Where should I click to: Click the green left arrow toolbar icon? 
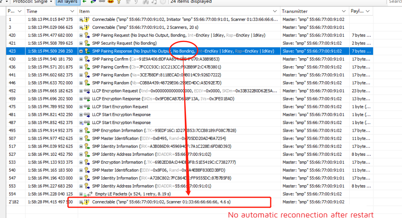pyautogui.click(x=85, y=2)
